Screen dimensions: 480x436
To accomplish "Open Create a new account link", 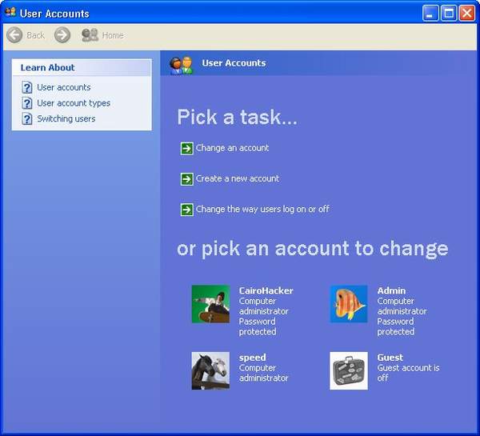I will [238, 178].
